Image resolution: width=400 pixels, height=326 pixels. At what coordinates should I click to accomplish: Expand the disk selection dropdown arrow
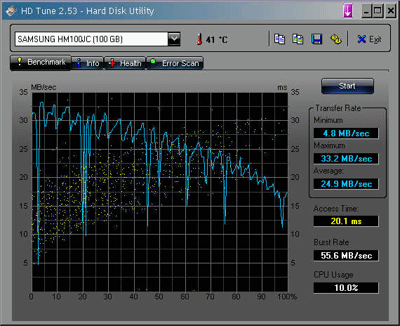tap(174, 39)
